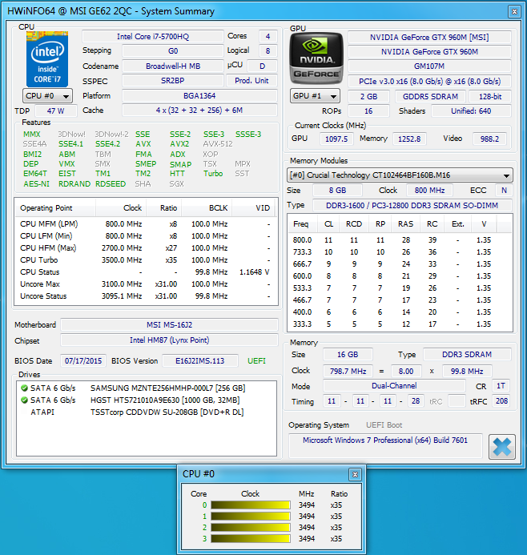The image size is (527, 555).
Task: Click the module size 8 GB value
Action: click(338, 190)
